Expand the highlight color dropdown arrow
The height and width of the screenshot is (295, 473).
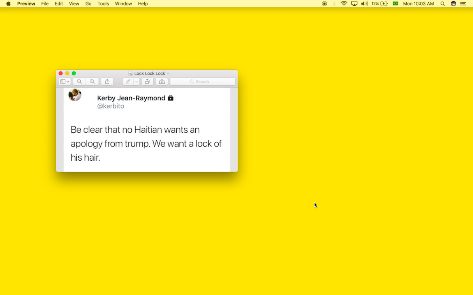pos(136,82)
